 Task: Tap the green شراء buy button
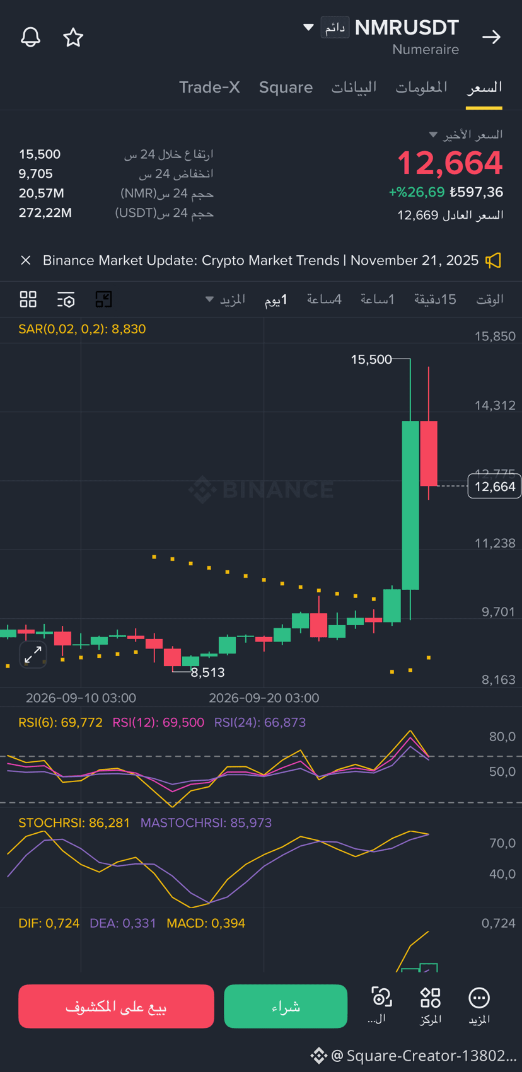click(286, 1006)
